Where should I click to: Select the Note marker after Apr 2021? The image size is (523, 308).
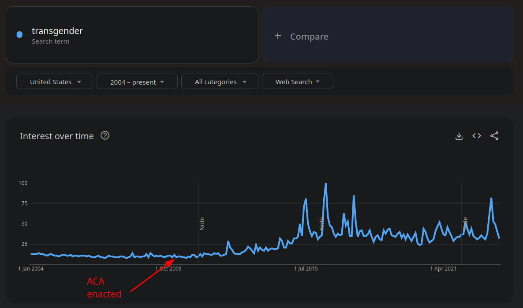pyautogui.click(x=465, y=224)
